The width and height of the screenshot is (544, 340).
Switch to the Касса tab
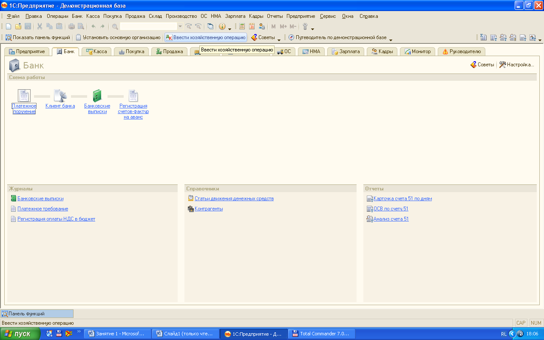pyautogui.click(x=96, y=51)
